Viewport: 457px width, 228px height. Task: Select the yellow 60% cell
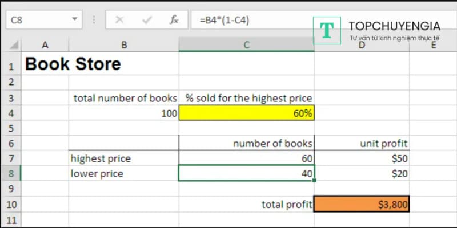(x=246, y=113)
